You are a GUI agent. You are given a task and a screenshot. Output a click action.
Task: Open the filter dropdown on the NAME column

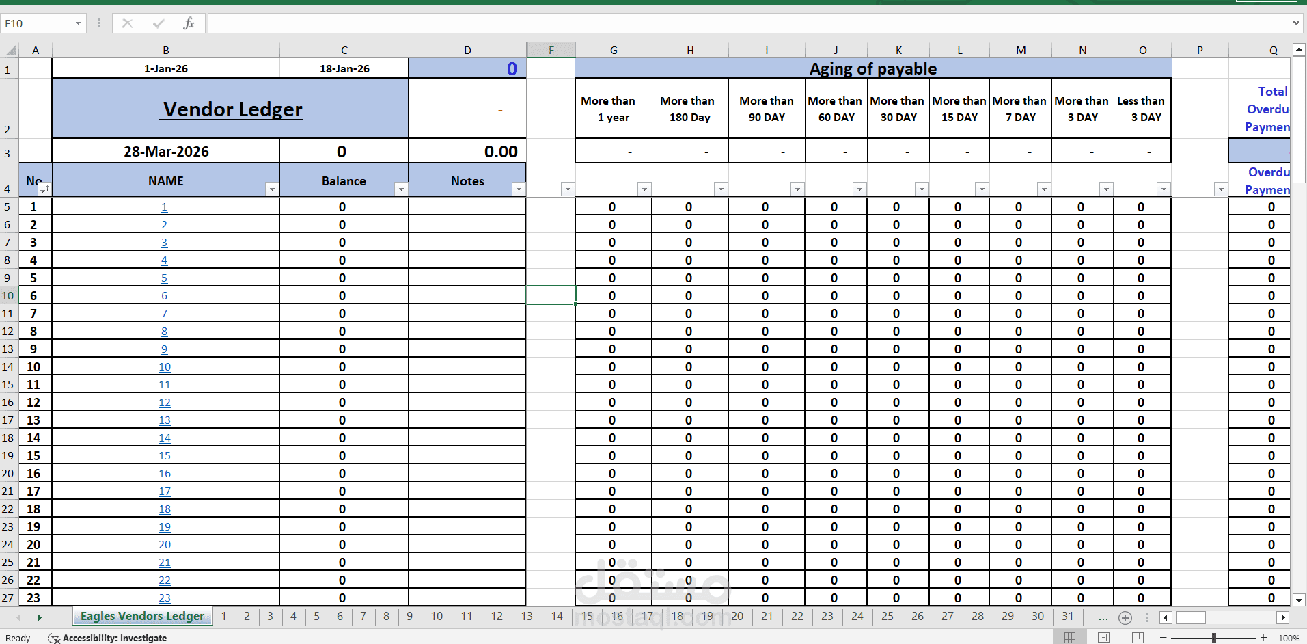pos(272,189)
